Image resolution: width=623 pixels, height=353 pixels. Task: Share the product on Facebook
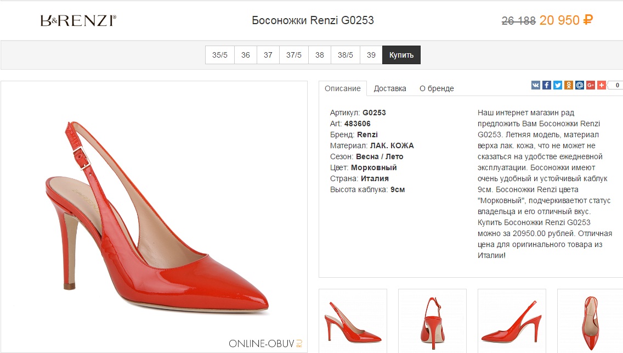[x=547, y=85]
